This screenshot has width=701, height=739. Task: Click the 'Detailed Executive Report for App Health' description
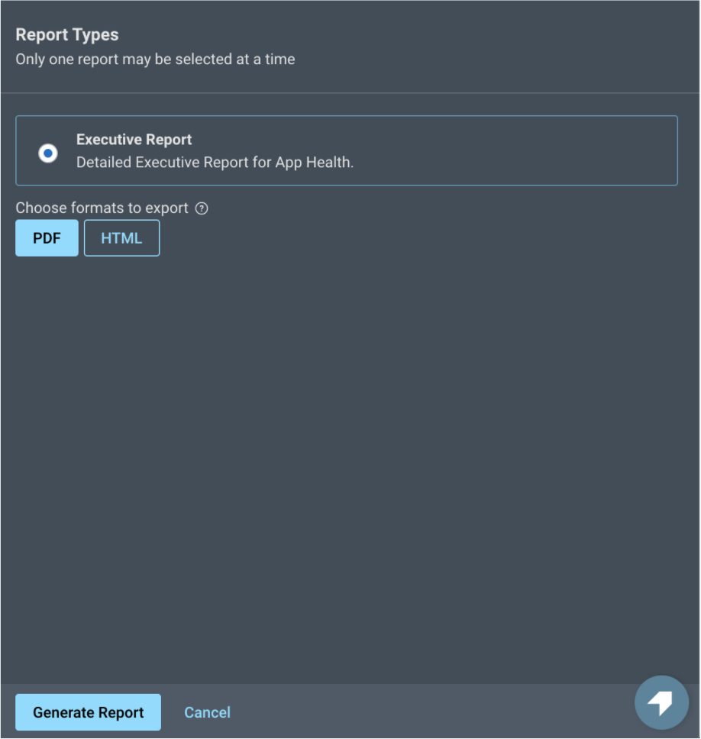click(x=215, y=162)
